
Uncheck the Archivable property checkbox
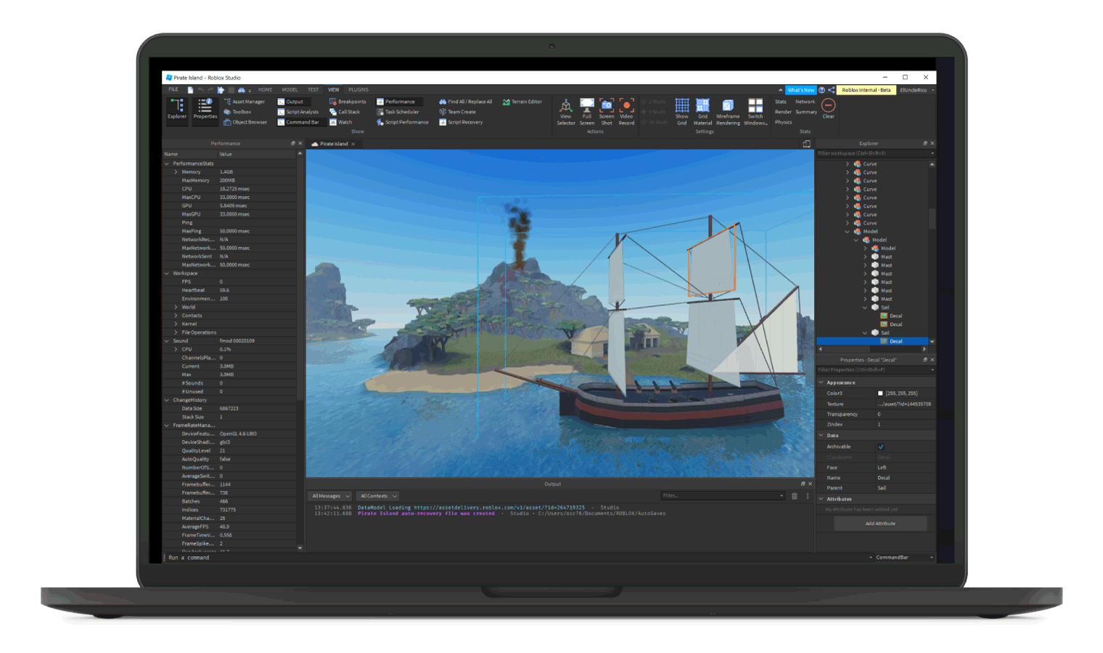pos(881,447)
